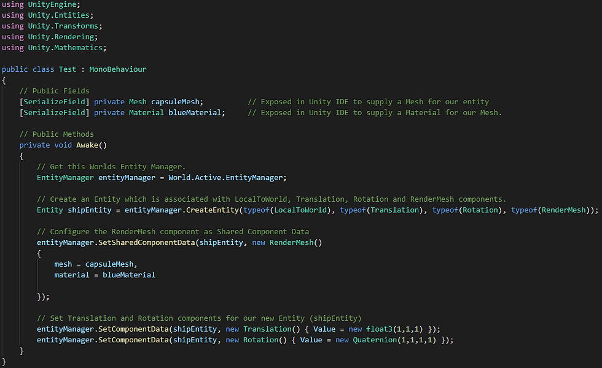Image resolution: width=602 pixels, height=368 pixels.
Task: Click the class name 'Test'
Action: [x=68, y=69]
